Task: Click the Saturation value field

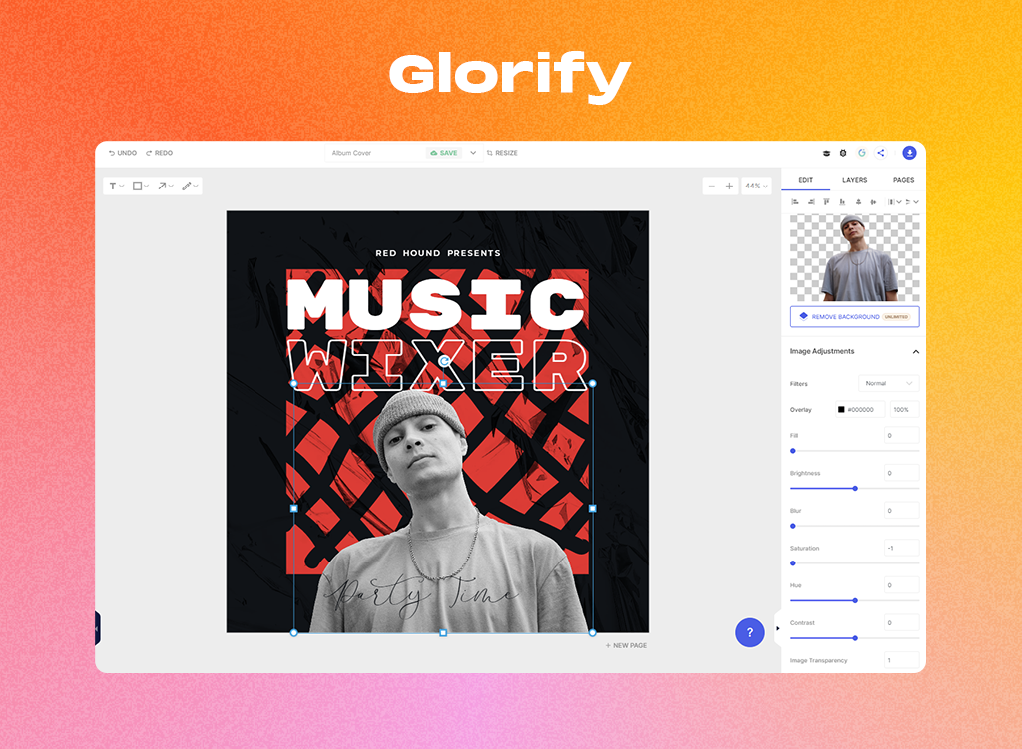Action: pos(902,548)
